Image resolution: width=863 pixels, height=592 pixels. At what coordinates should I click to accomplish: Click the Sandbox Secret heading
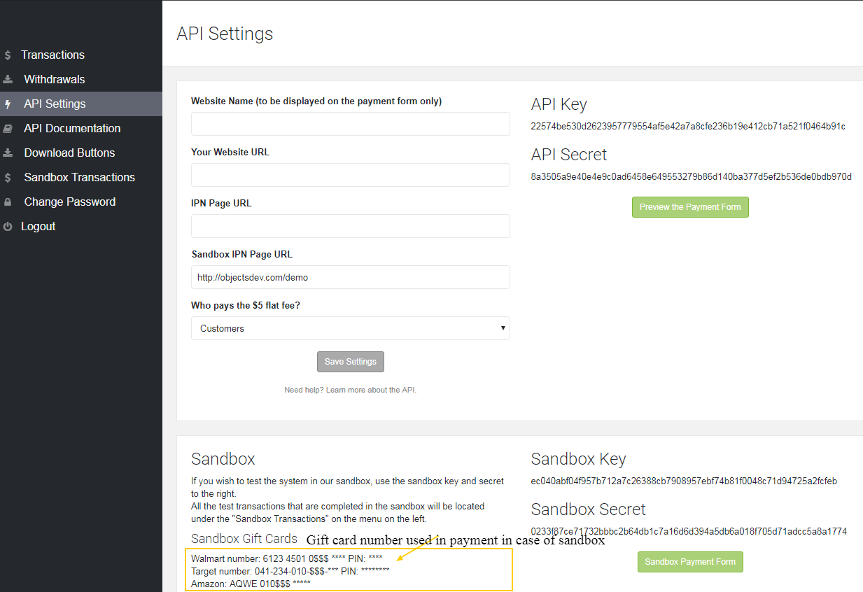(589, 509)
